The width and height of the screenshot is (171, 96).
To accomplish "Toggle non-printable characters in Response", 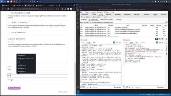I will pos(160,42).
